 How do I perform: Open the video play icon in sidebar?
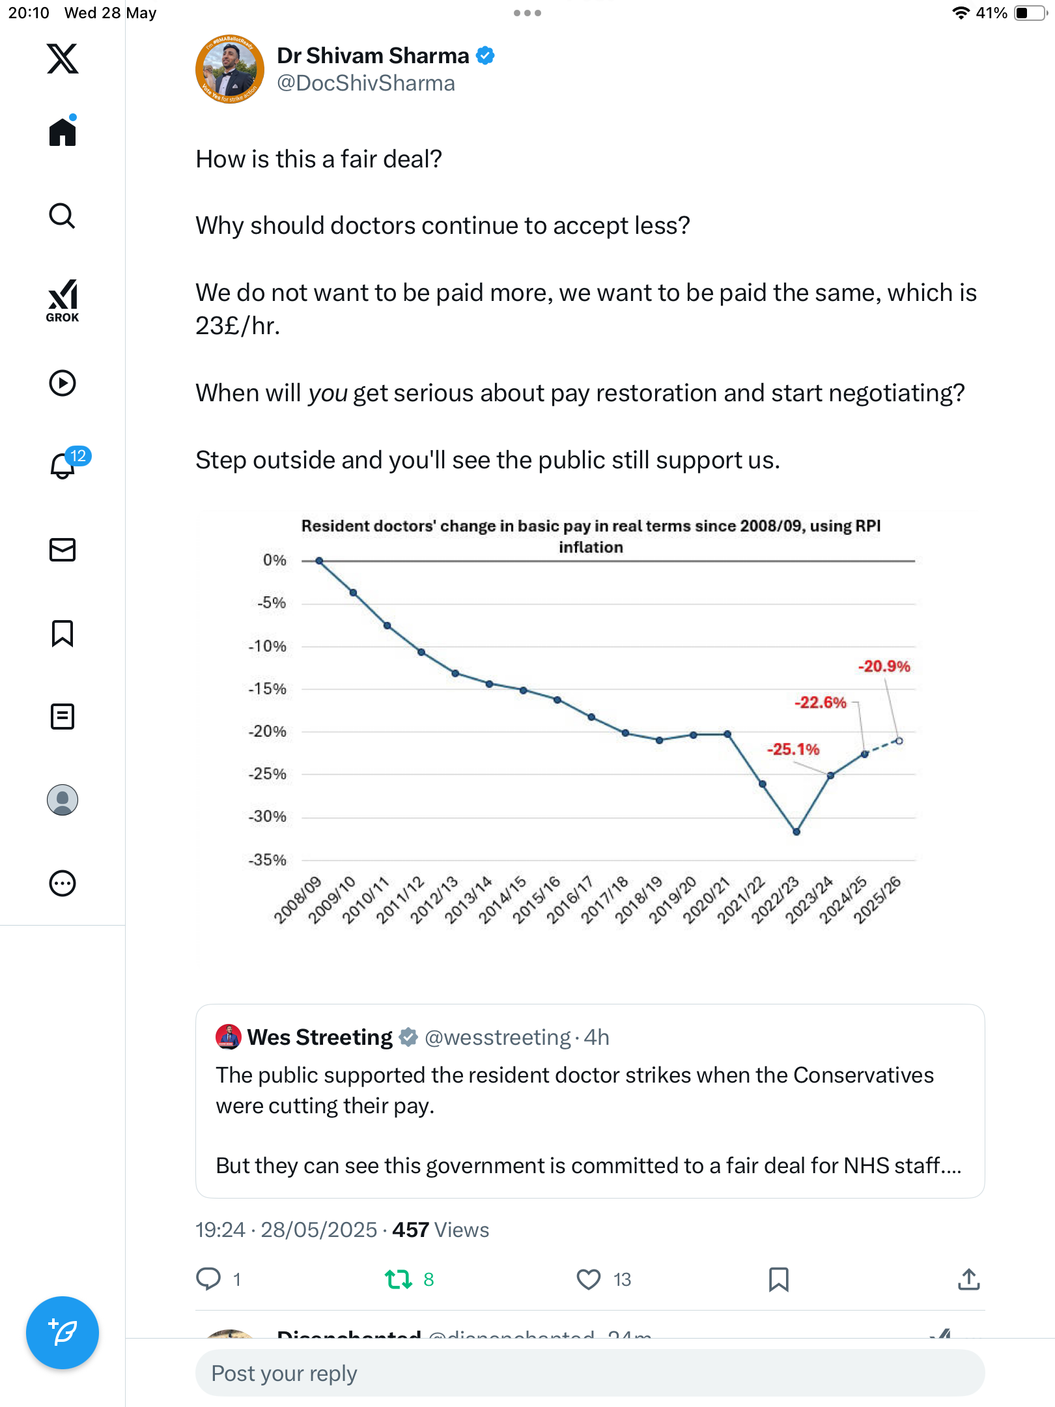63,383
